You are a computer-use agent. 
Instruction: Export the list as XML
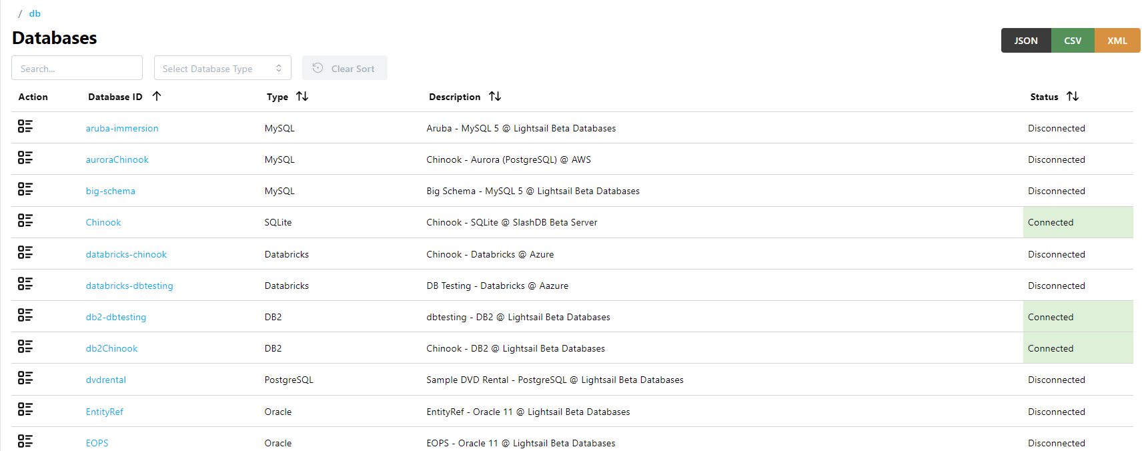click(1117, 41)
